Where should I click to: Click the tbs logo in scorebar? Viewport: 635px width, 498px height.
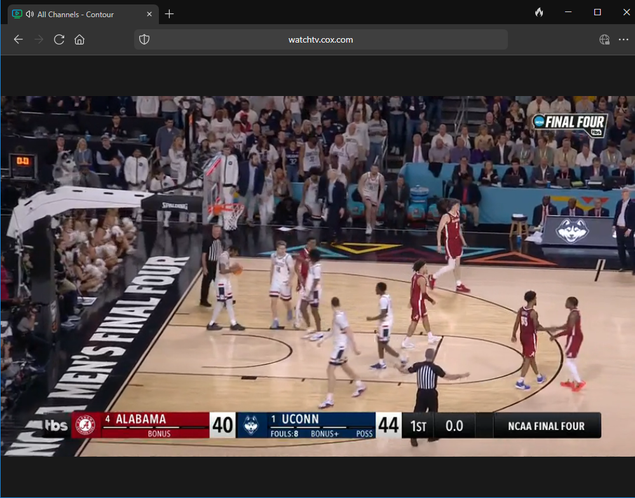click(x=56, y=425)
